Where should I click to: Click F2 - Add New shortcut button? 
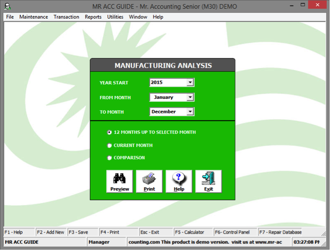coord(51,232)
